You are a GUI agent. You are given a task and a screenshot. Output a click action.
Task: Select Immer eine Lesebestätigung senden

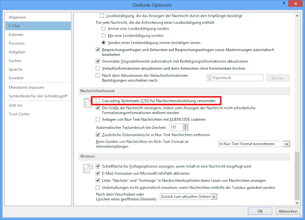104,29
